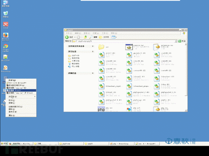Choose Properties in the context menu

click(21, 115)
